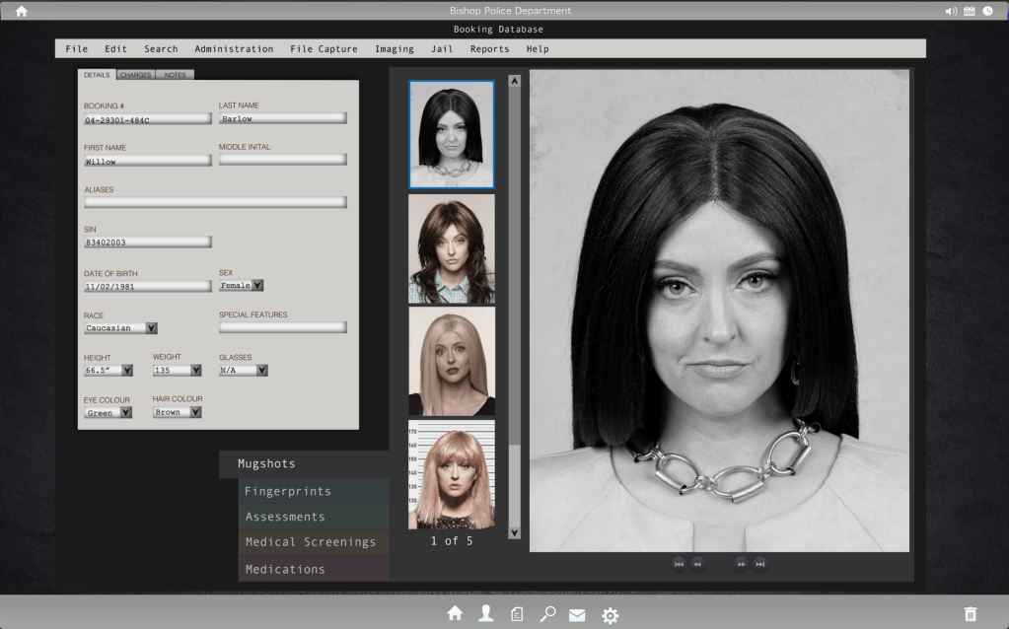Click the trash bin icon
The image size is (1009, 629).
pyautogui.click(x=970, y=614)
